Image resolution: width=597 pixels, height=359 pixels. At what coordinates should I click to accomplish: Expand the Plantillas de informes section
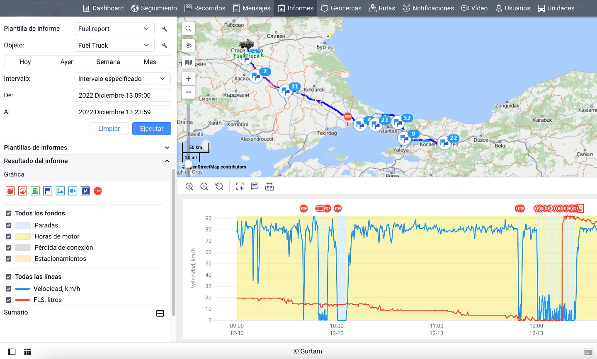(85, 147)
